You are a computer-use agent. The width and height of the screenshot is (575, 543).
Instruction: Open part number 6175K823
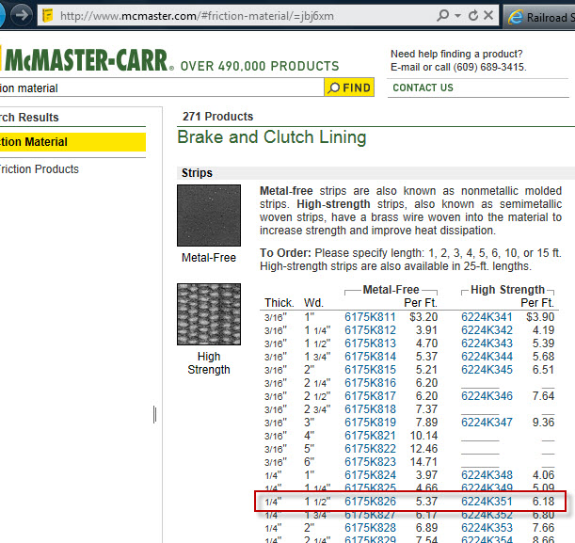tap(370, 462)
